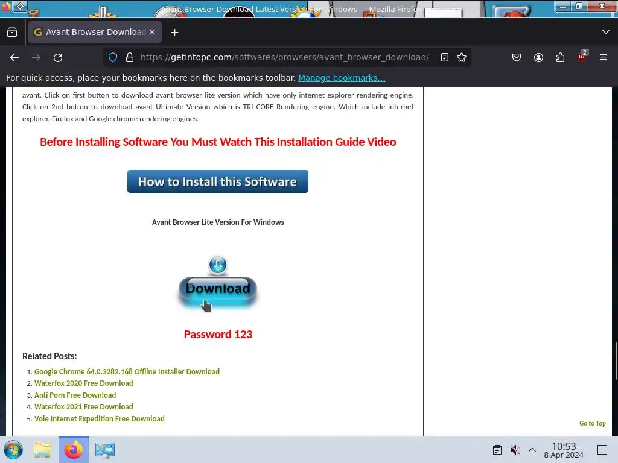
Task: Click the round download arrow icon
Action: [217, 265]
